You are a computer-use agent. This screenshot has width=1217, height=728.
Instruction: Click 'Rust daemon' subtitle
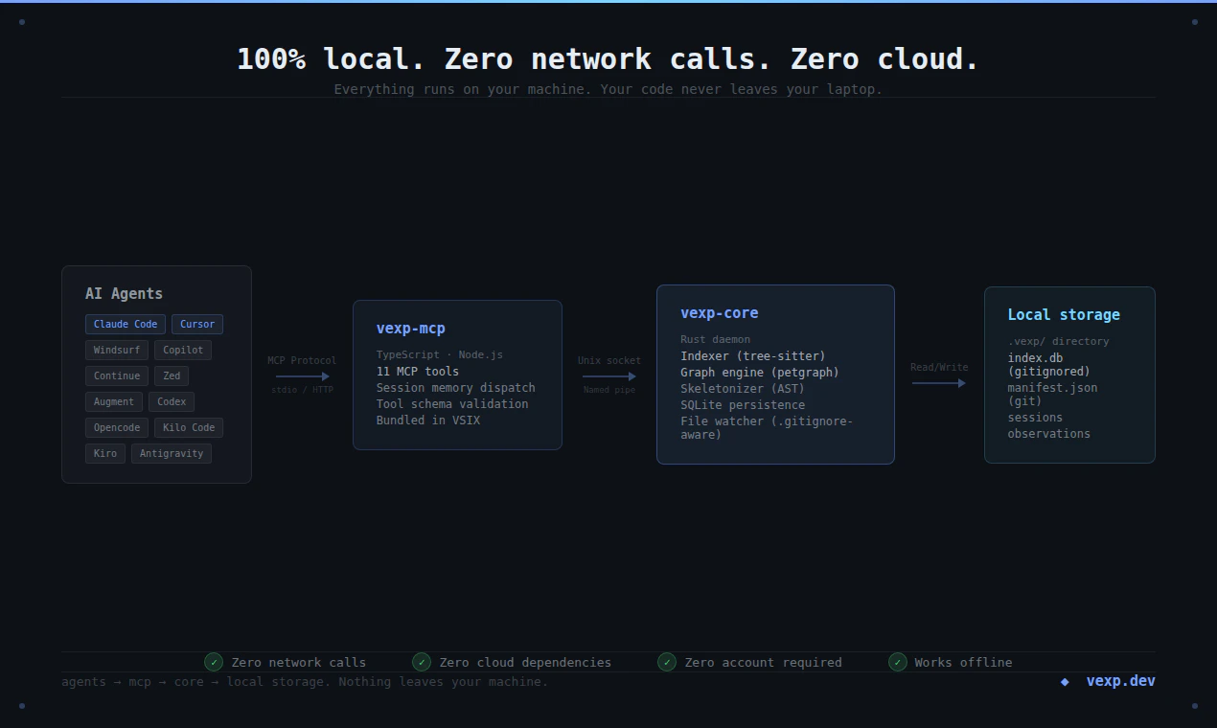tap(716, 339)
